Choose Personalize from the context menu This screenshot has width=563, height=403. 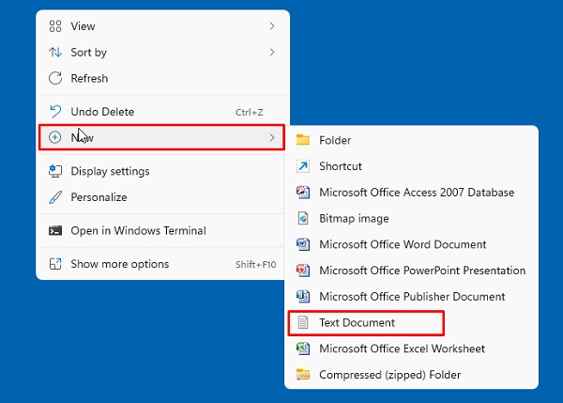click(x=162, y=197)
